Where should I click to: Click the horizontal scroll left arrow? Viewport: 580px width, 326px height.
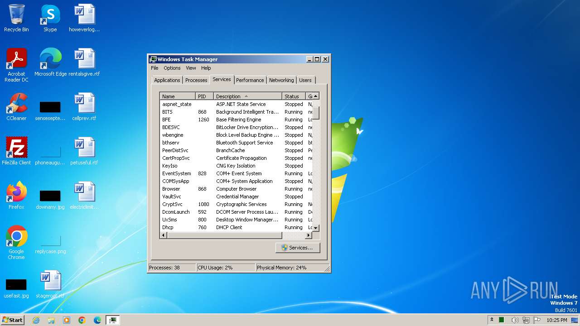pyautogui.click(x=164, y=235)
